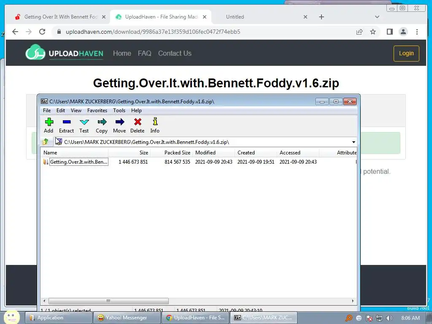Bookmark this page with the star icon
The image size is (432, 324).
tap(373, 32)
